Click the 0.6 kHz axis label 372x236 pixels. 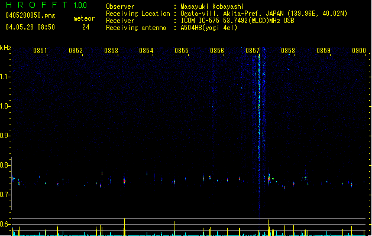[5, 224]
